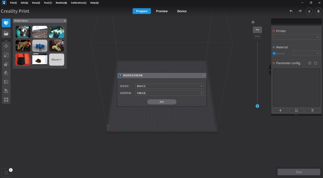Open the server dropdown showing 中国大陆
Screen dimensions: 323x178
click(x=169, y=93)
